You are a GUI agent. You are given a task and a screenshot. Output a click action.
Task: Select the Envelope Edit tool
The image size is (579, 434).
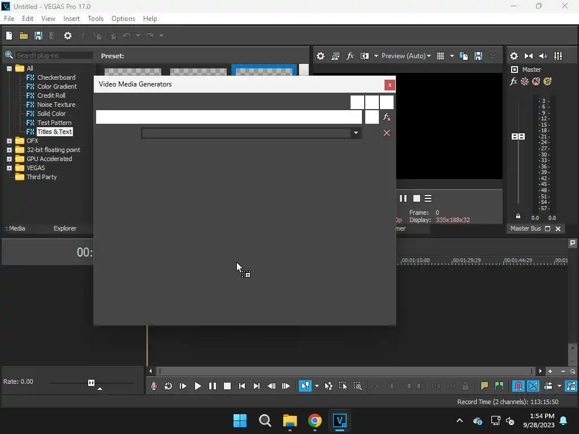pos(329,386)
